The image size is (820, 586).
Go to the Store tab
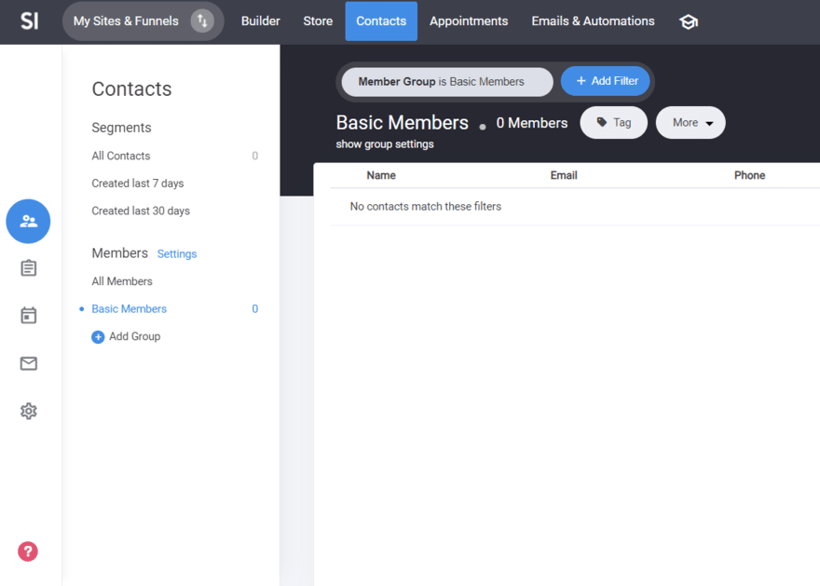(x=318, y=20)
